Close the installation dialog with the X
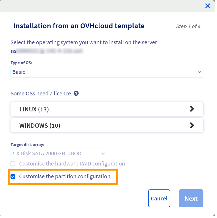The width and height of the screenshot is (217, 218). coord(208,6)
